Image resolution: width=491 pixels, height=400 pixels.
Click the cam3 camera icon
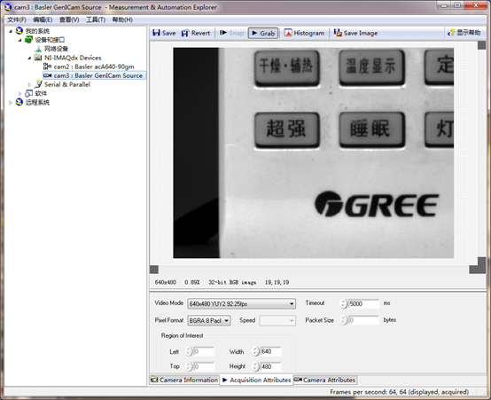(47, 75)
